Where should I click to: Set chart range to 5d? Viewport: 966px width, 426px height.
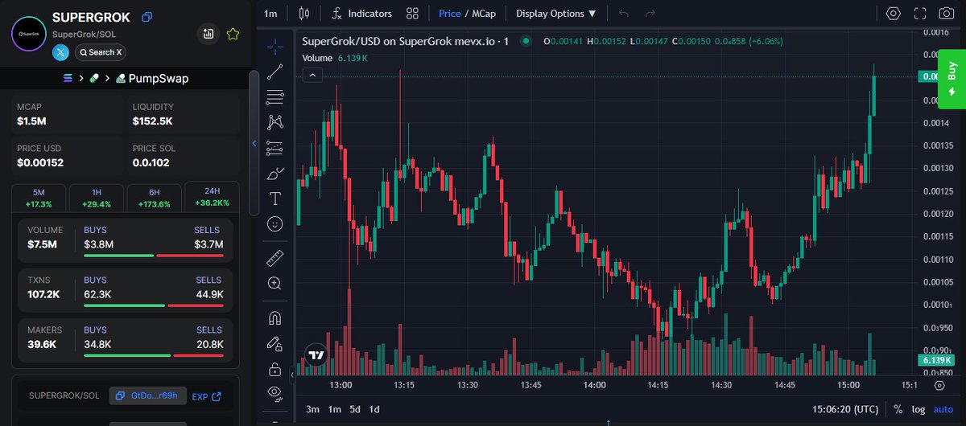coord(354,409)
